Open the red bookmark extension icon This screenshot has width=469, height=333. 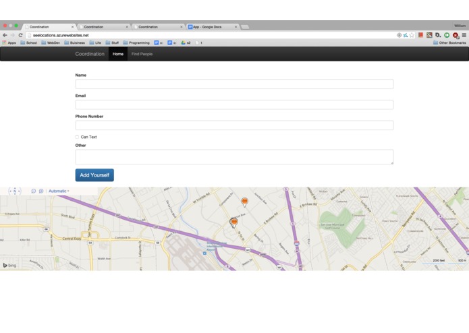pos(420,35)
